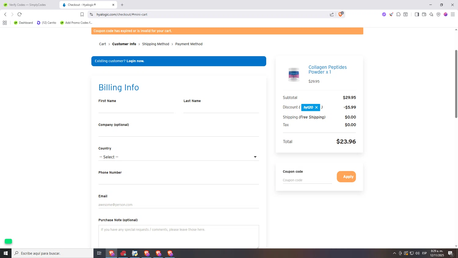Open site information icon in address bar
458x258 pixels.
(x=91, y=14)
